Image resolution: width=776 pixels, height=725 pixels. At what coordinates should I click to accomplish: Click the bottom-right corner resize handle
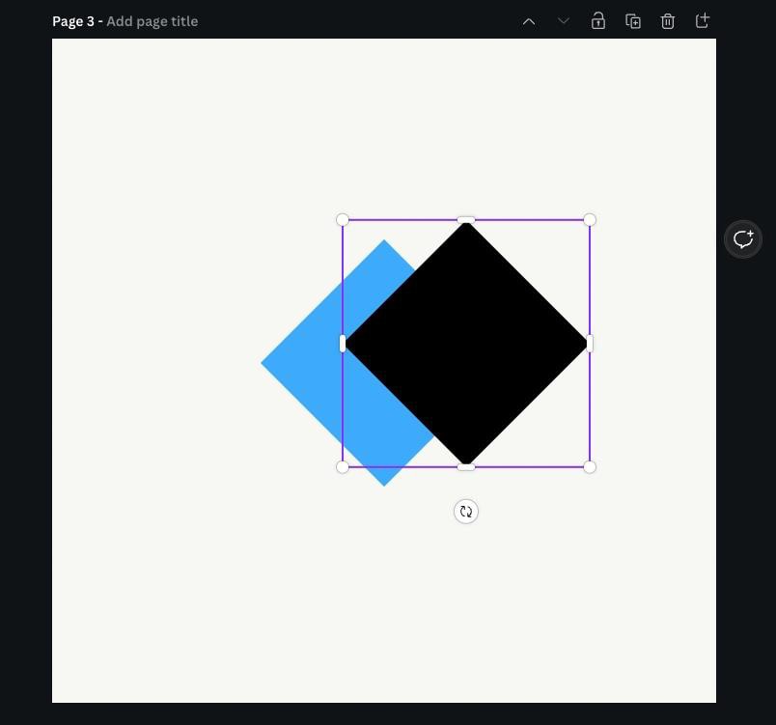click(x=590, y=466)
